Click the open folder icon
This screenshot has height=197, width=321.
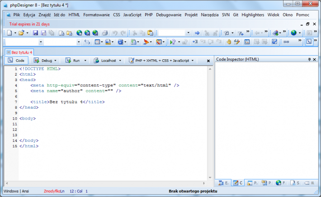point(21,33)
